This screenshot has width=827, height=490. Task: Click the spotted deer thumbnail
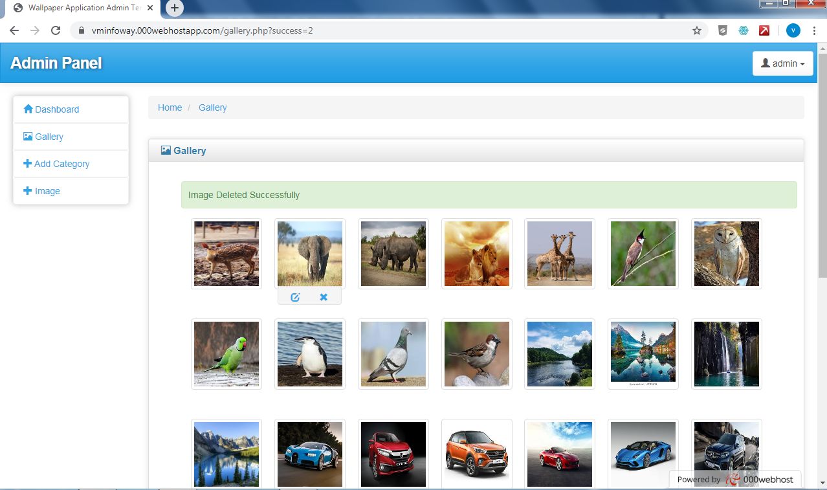[226, 254]
